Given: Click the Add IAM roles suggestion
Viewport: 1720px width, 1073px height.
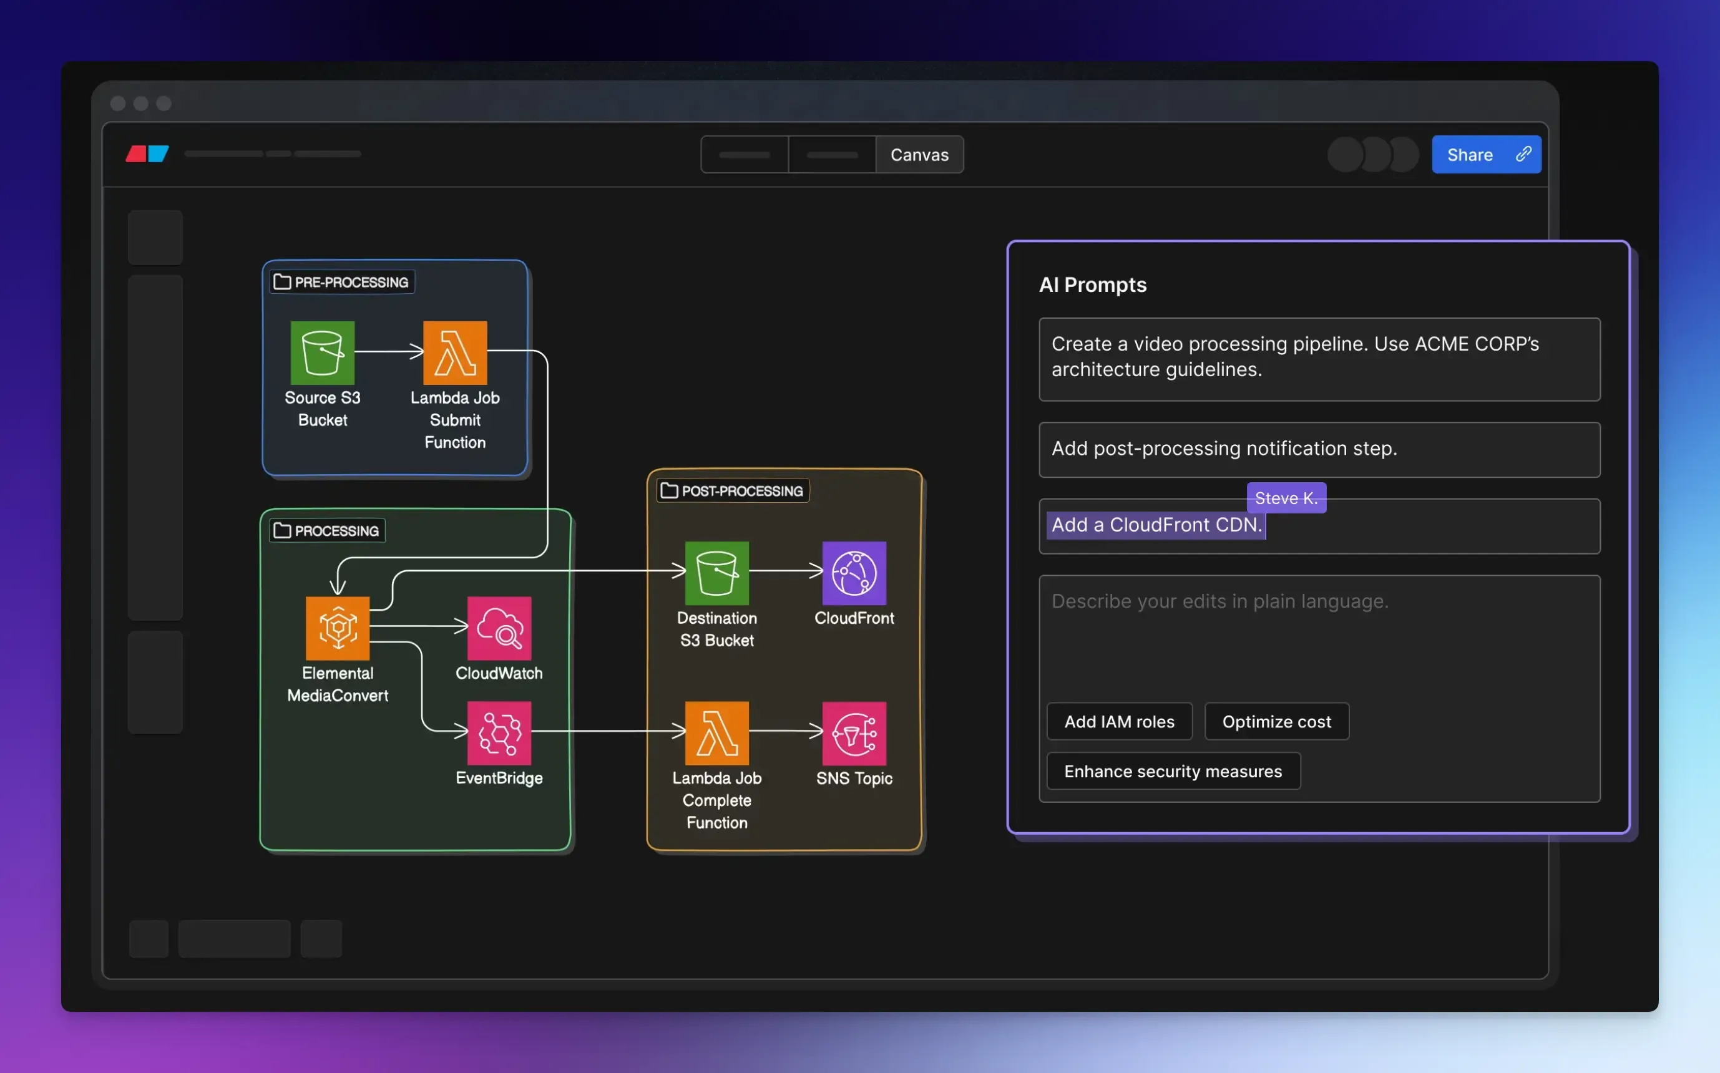Looking at the screenshot, I should coord(1119,722).
